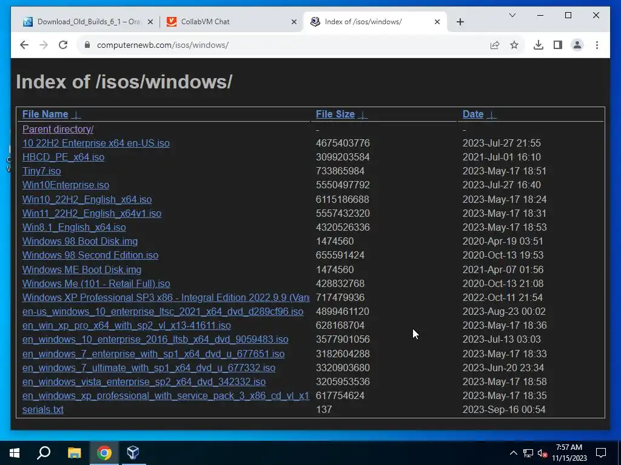Click file size 4675403776
Image resolution: width=621 pixels, height=465 pixels.
coord(343,143)
